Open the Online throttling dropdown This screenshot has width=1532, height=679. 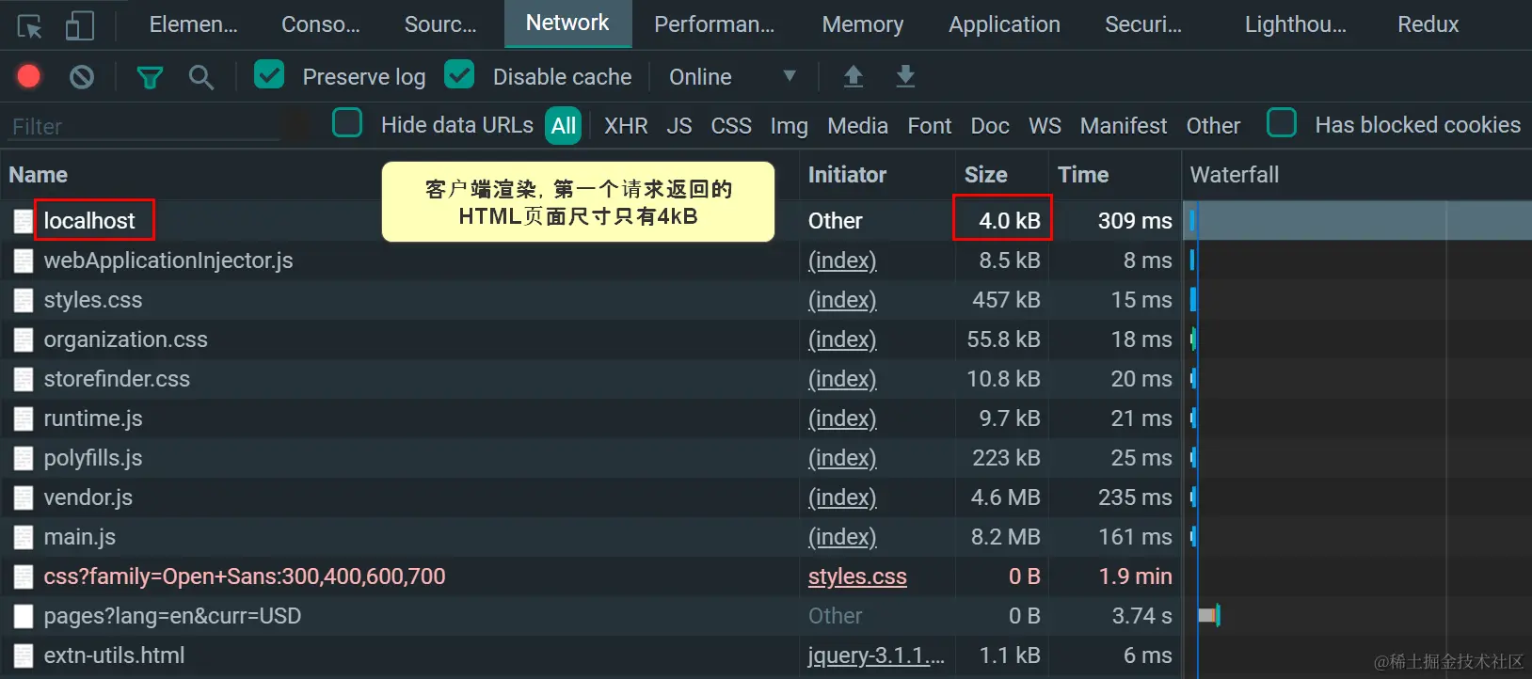[732, 77]
